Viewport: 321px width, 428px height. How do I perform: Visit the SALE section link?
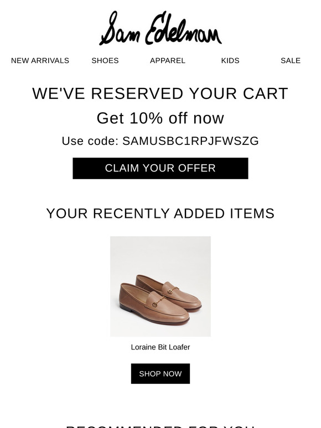pos(291,61)
